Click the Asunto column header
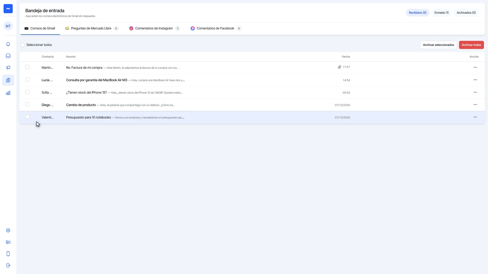This screenshot has height=274, width=488. 71,57
